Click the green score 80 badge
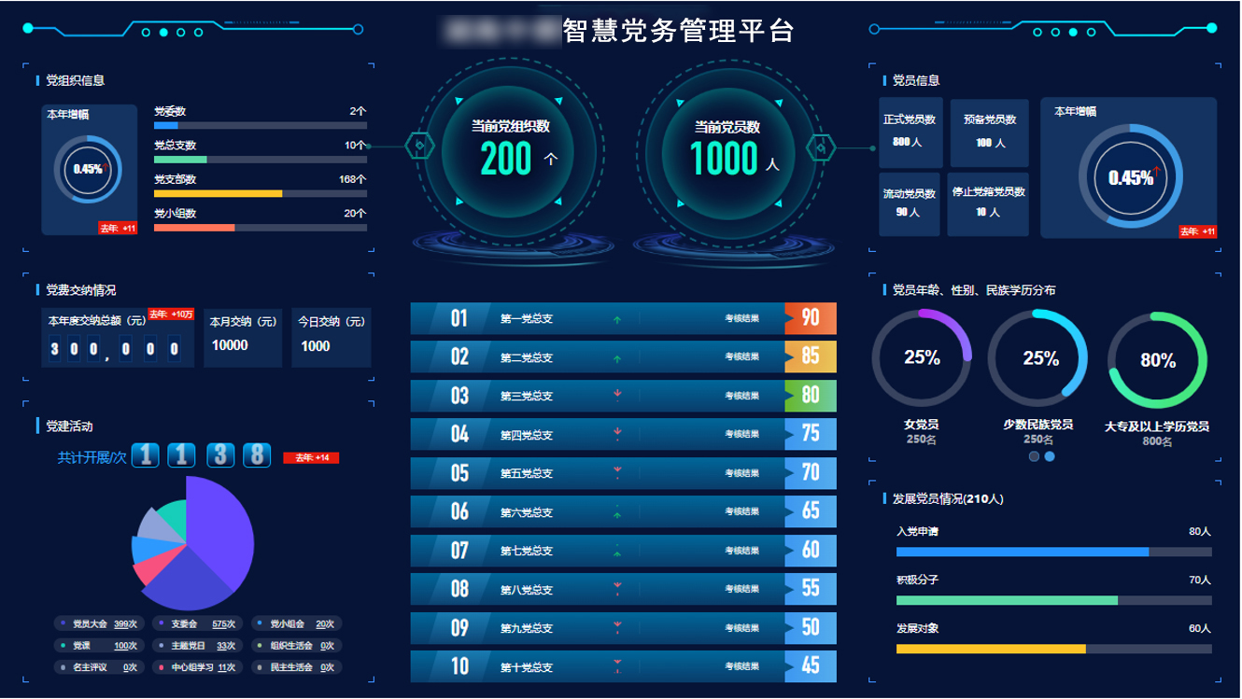Viewport: 1242px width, 699px height. pyautogui.click(x=811, y=396)
